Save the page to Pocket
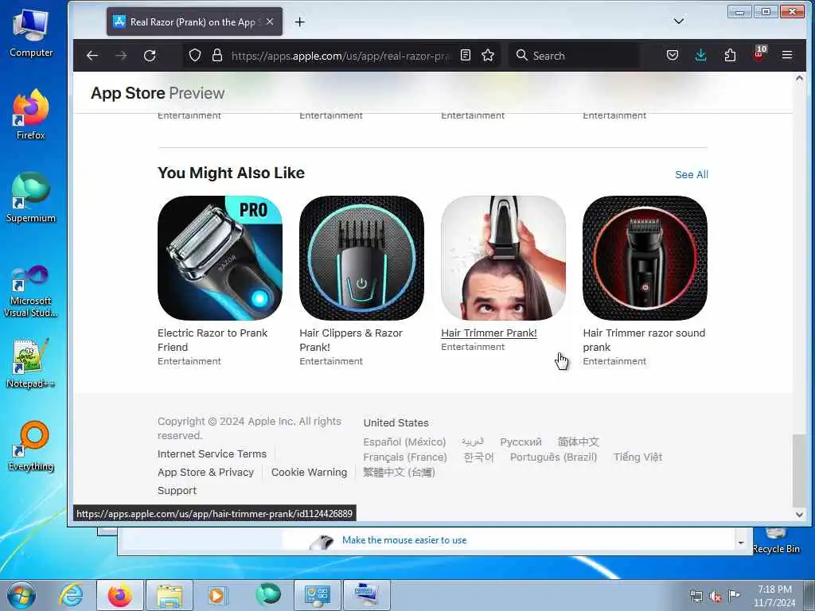815x611 pixels. pos(672,55)
